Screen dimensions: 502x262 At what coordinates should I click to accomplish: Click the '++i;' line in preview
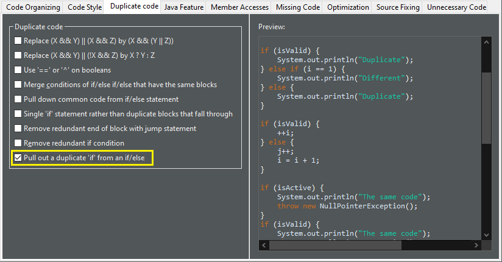[x=285, y=133]
